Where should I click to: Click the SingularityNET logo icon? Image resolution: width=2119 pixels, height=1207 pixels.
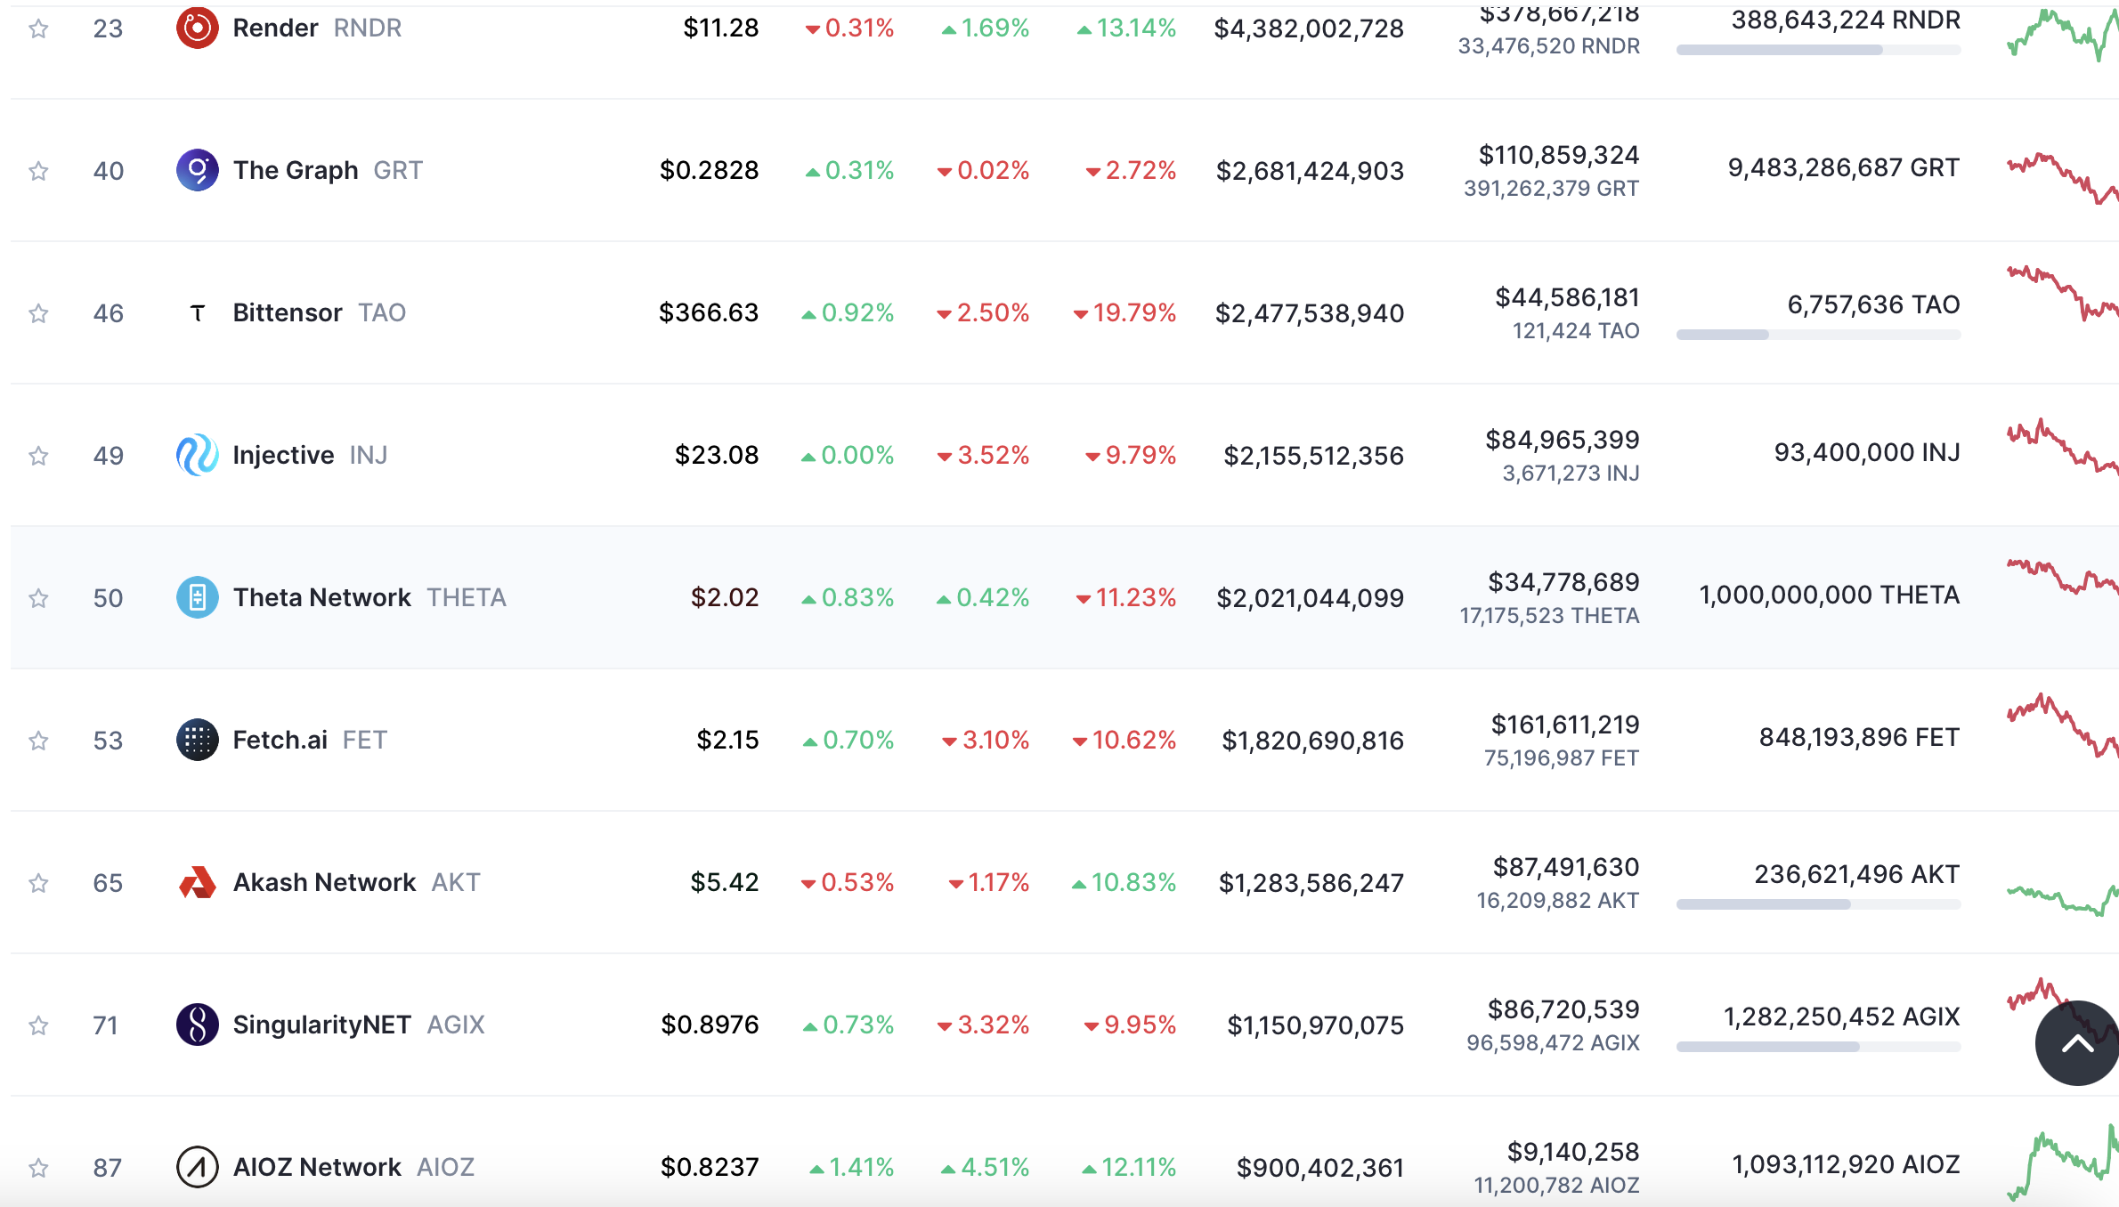[197, 1025]
